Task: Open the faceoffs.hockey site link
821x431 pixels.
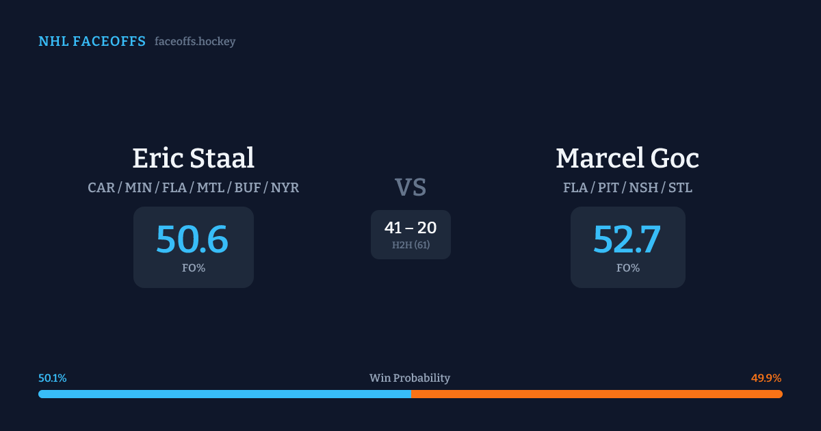Action: [x=195, y=42]
